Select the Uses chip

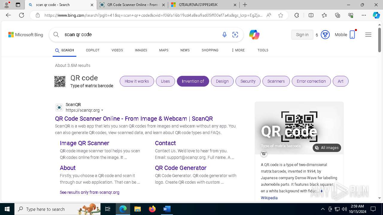point(165,81)
